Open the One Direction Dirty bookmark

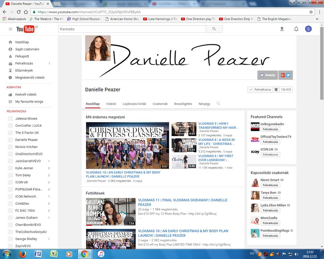coord(236,19)
